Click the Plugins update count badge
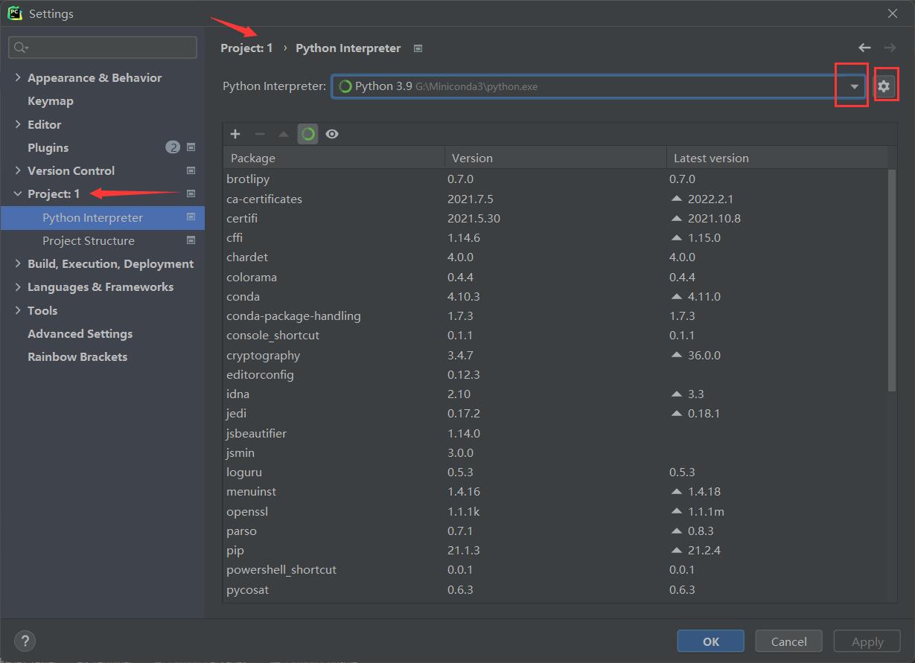 click(x=173, y=147)
